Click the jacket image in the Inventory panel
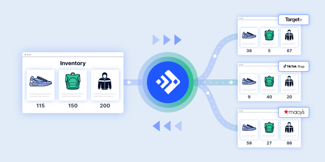The width and height of the screenshot is (325, 162). [x=105, y=81]
